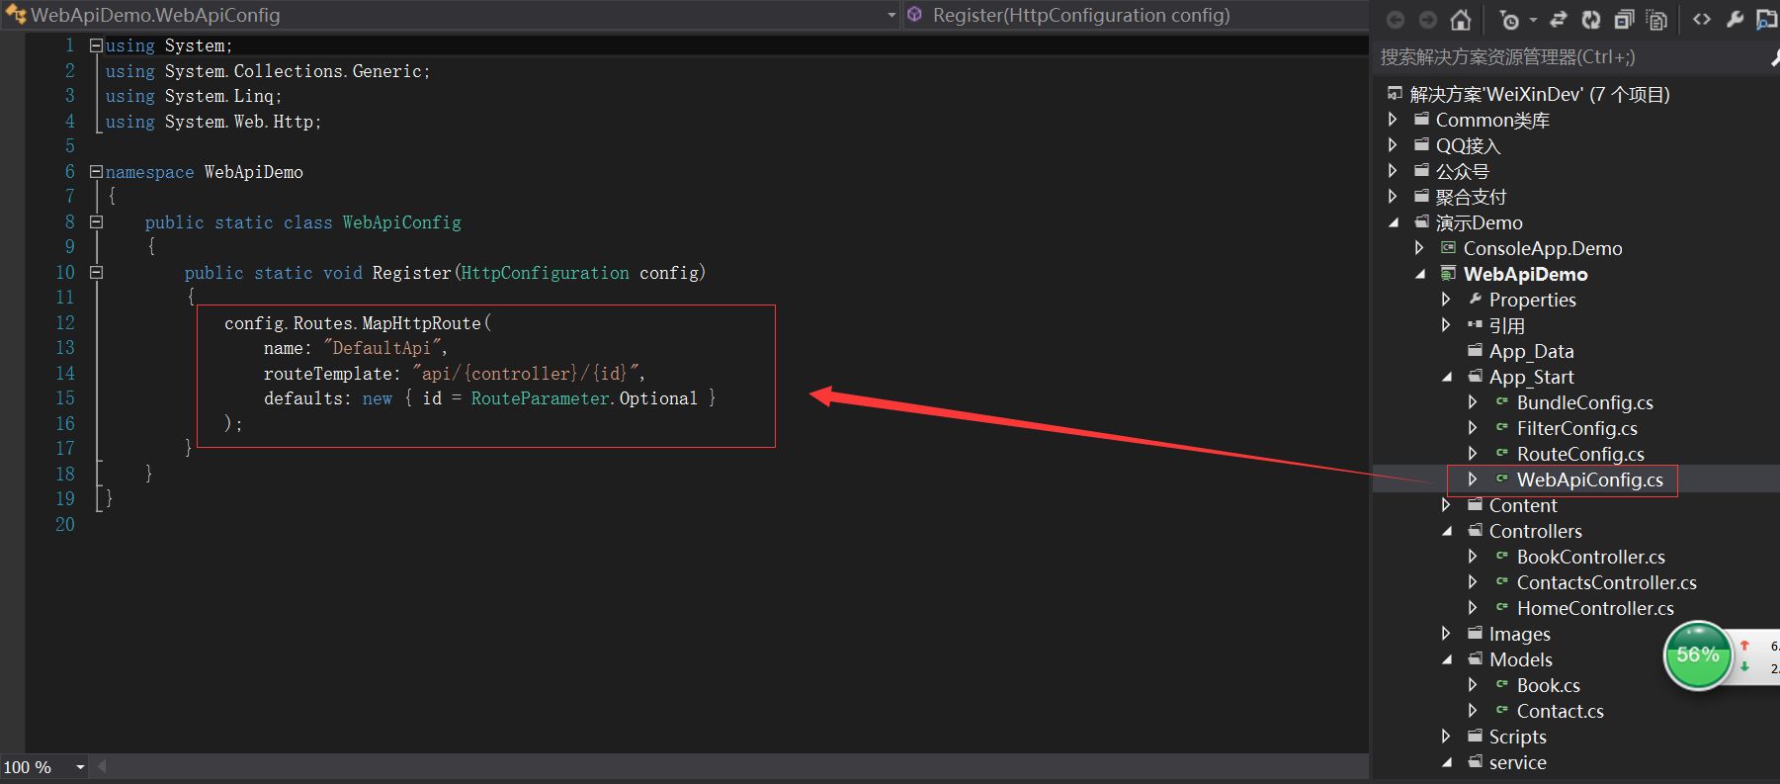Expand the 公众号 solution folder

pyautogui.click(x=1393, y=171)
